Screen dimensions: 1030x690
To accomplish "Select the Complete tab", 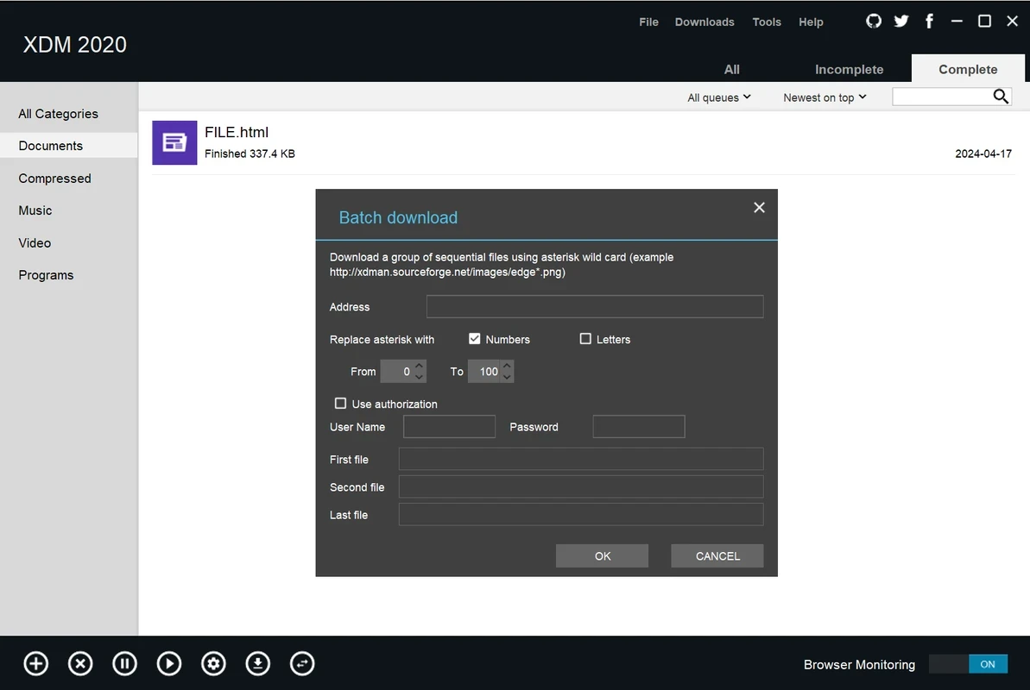I will pyautogui.click(x=968, y=69).
